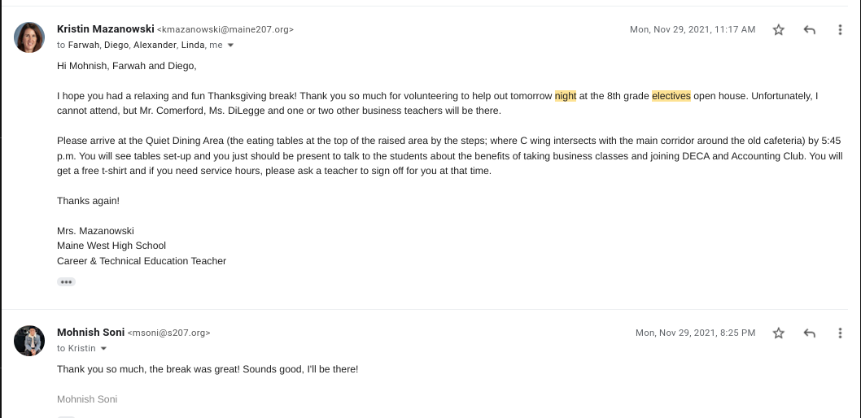Image resolution: width=861 pixels, height=418 pixels.
Task: Open more options for Mohnish's message
Action: (x=840, y=333)
